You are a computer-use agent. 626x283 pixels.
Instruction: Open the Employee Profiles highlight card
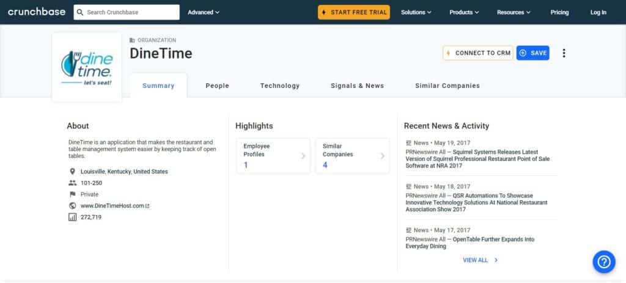point(273,156)
